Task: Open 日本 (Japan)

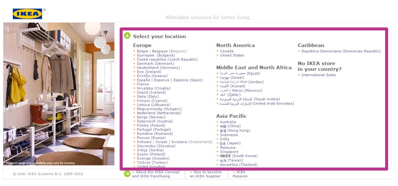Action: pyautogui.click(x=230, y=143)
